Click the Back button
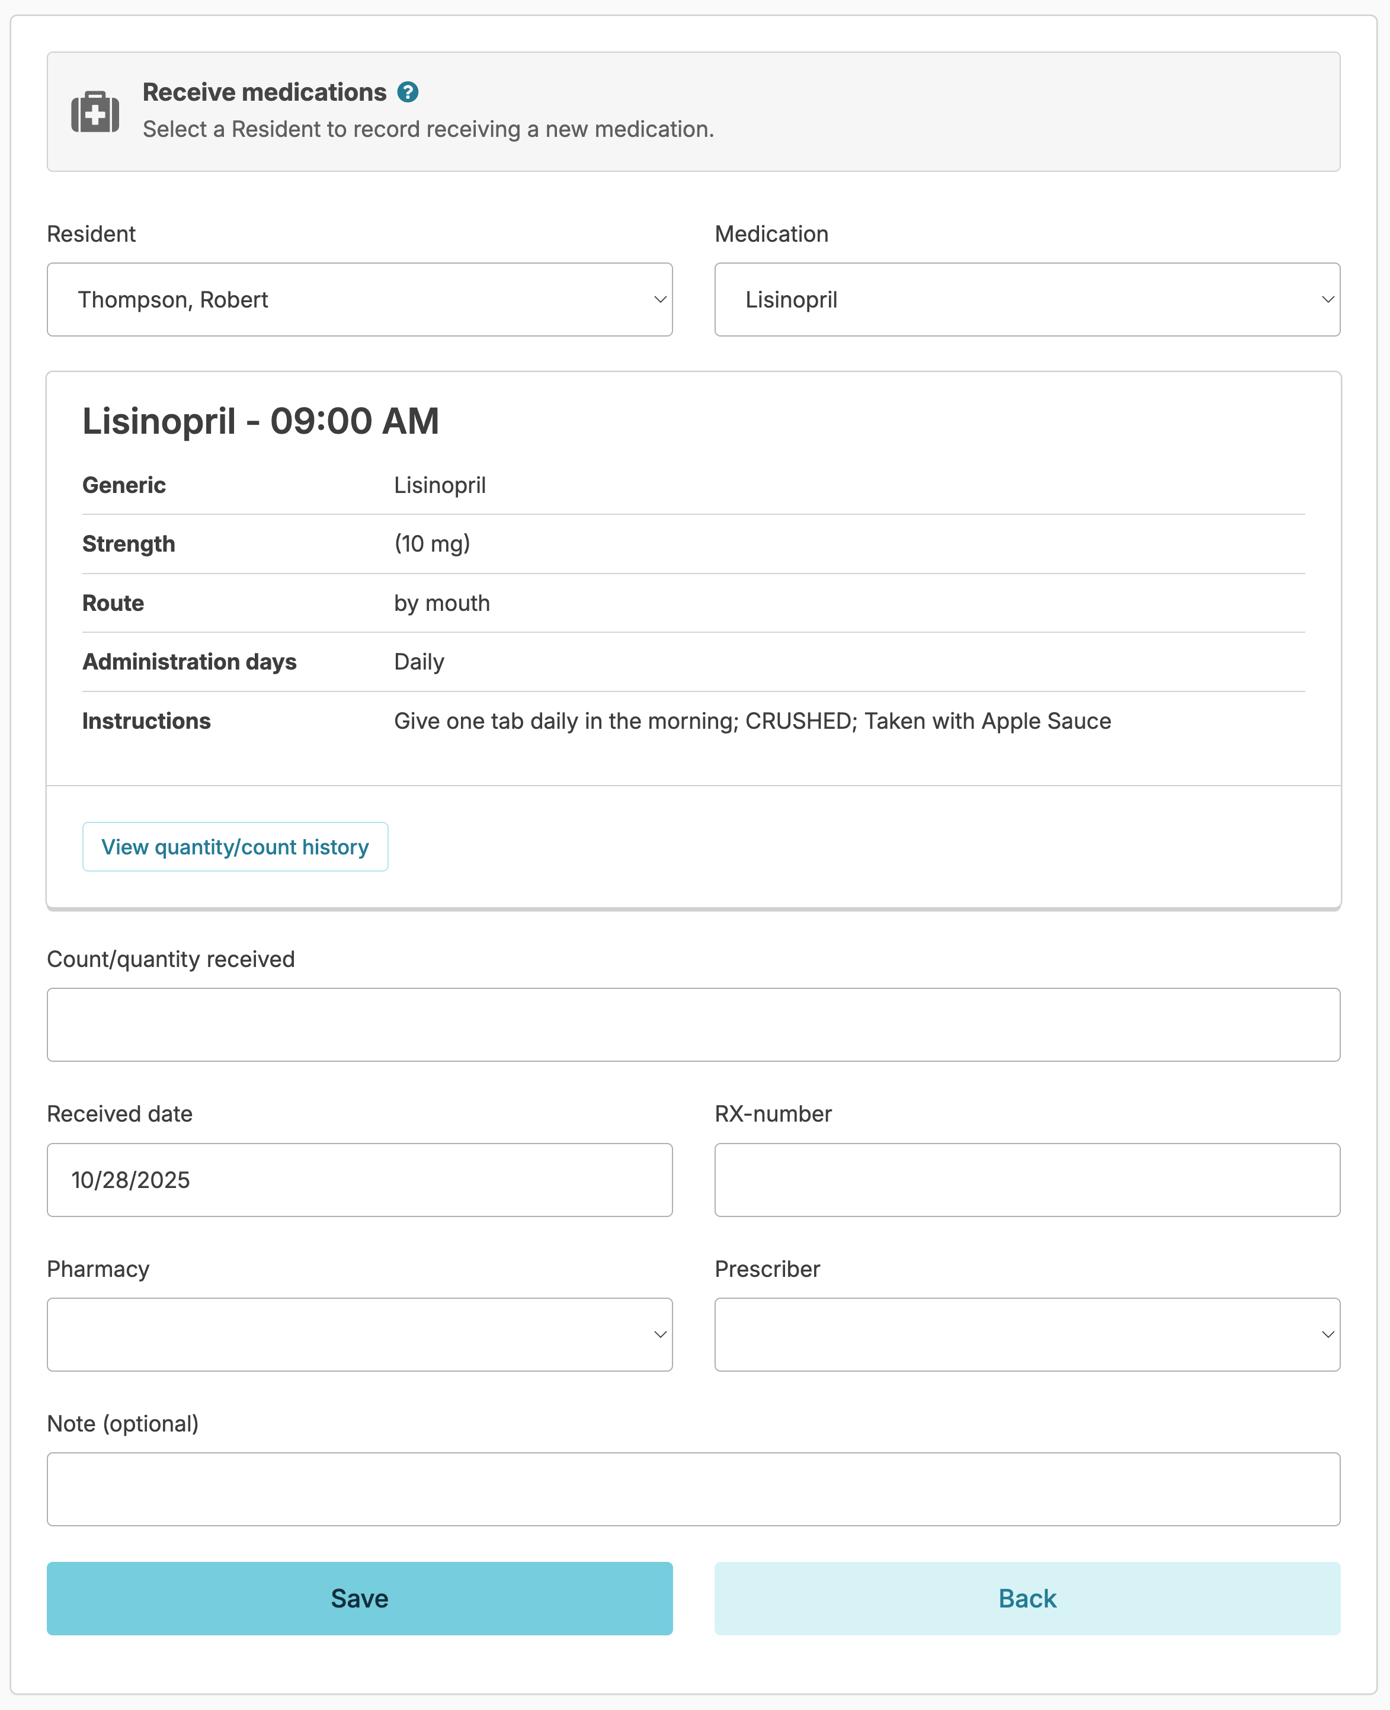This screenshot has height=1710, width=1390. tap(1026, 1599)
